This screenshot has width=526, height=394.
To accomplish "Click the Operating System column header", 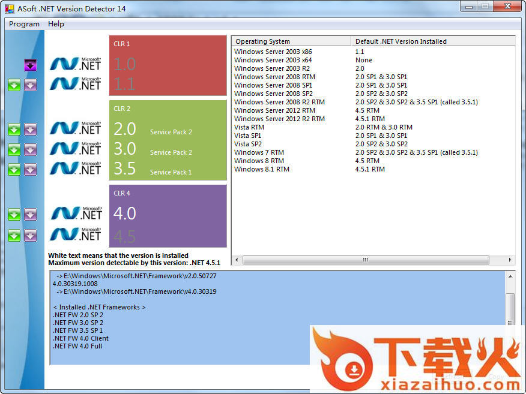I will (x=291, y=41).
